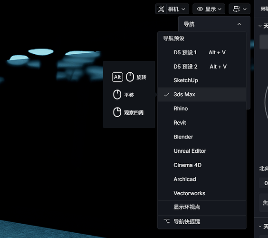The image size is (268, 238).
Task: Select Archicad from the preset list
Action: tap(201, 179)
